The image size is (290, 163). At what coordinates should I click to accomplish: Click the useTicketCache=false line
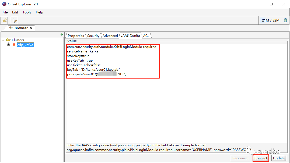click(84, 65)
